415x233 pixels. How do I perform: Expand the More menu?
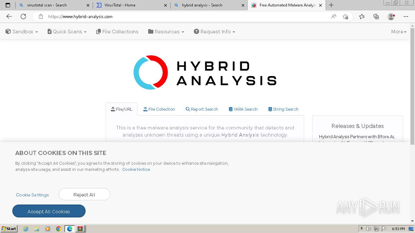click(399, 32)
